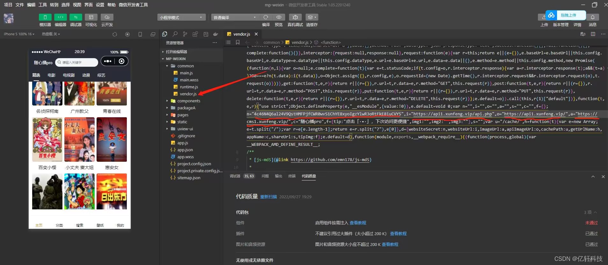Open the search icon in sidebar
608x265 pixels.
pos(175,34)
